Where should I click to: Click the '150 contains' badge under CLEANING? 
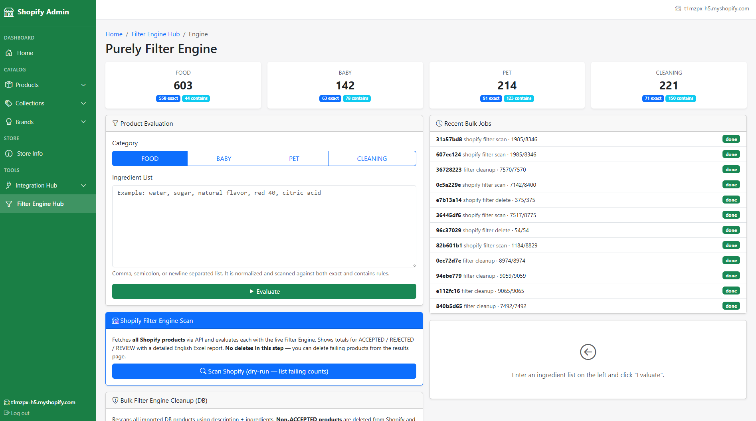[681, 99]
